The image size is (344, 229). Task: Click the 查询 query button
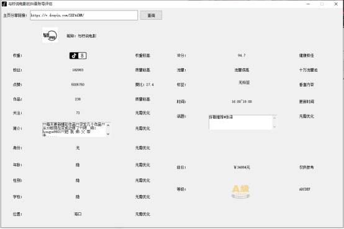151,15
